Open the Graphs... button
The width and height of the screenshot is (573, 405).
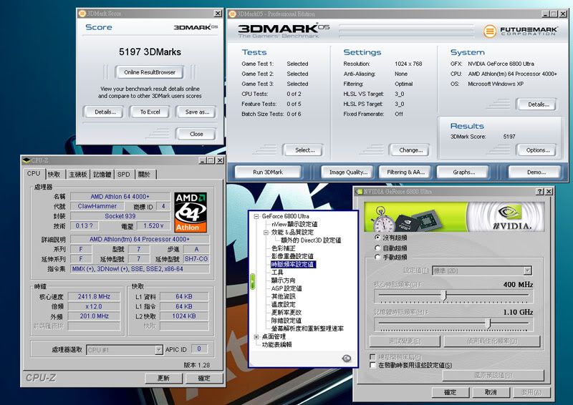[x=463, y=172]
